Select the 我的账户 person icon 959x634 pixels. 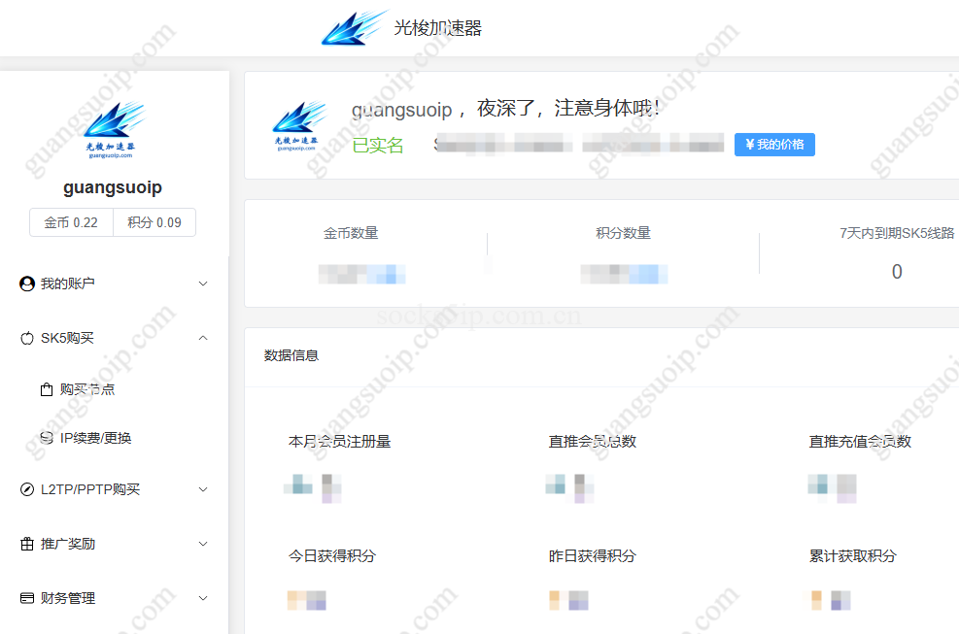pos(25,284)
